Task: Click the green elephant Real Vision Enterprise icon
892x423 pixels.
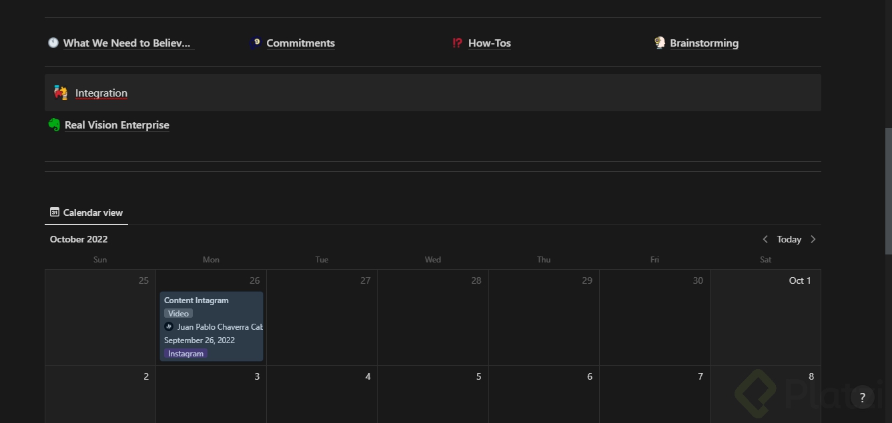Action: [54, 125]
